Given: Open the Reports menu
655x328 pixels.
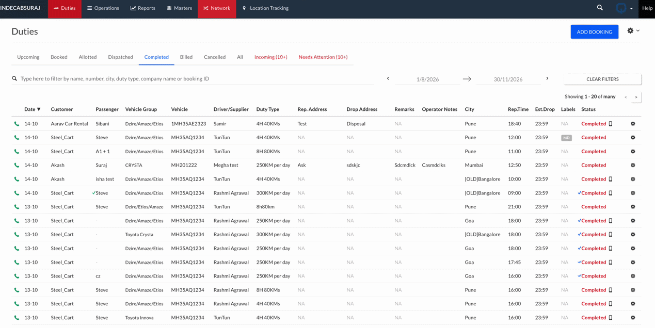Looking at the screenshot, I should tap(143, 8).
